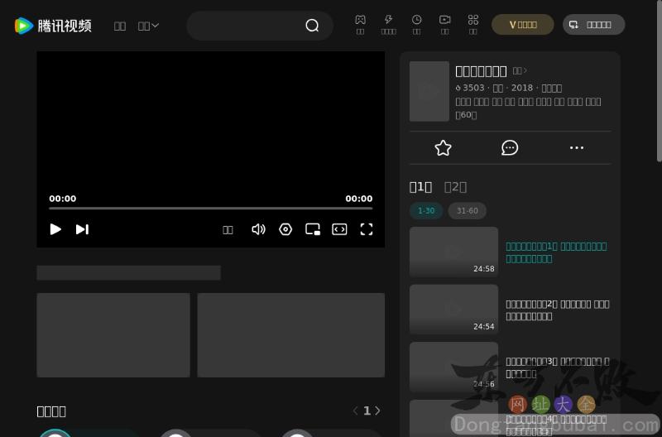Toggle picture-in-picture mini player

[x=313, y=229]
